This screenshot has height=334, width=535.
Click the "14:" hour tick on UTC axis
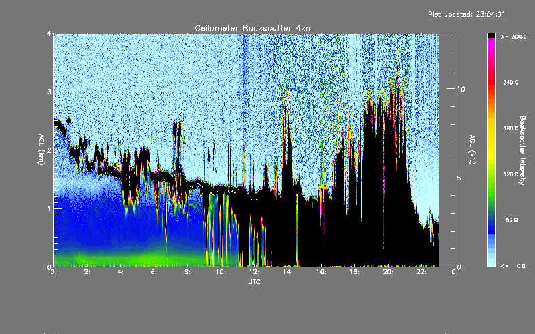click(288, 272)
